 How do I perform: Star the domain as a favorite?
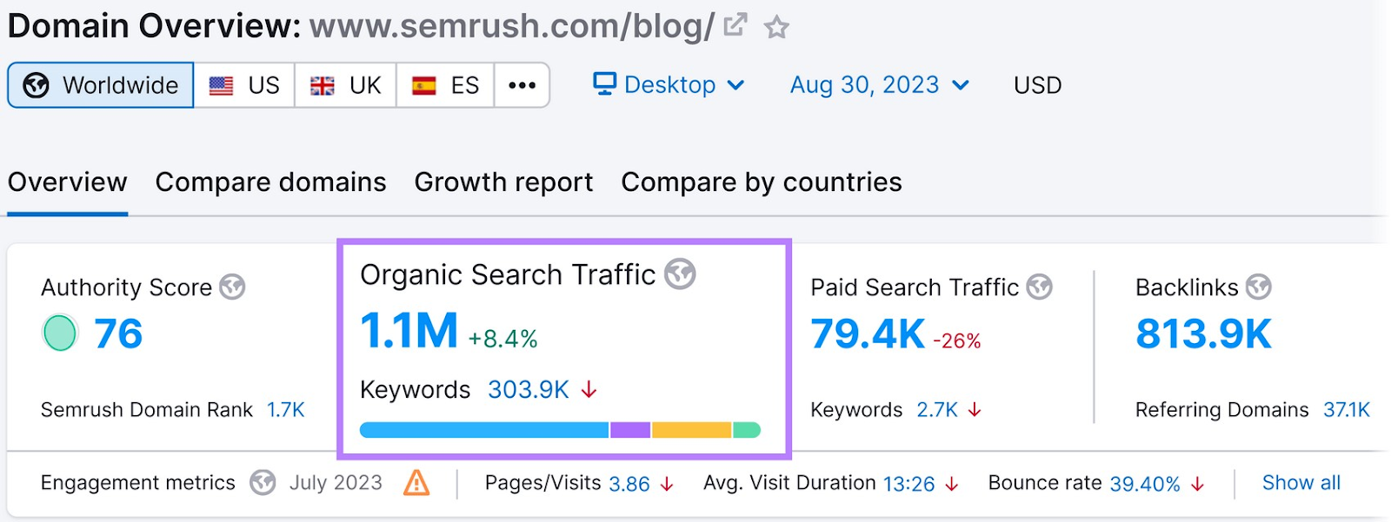pos(776,28)
